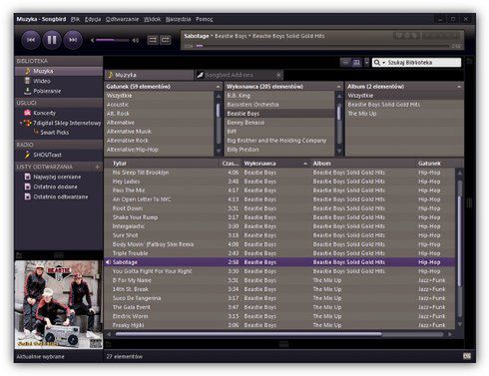Toggle shuffle mode button
This screenshot has width=489, height=376.
coord(153,40)
